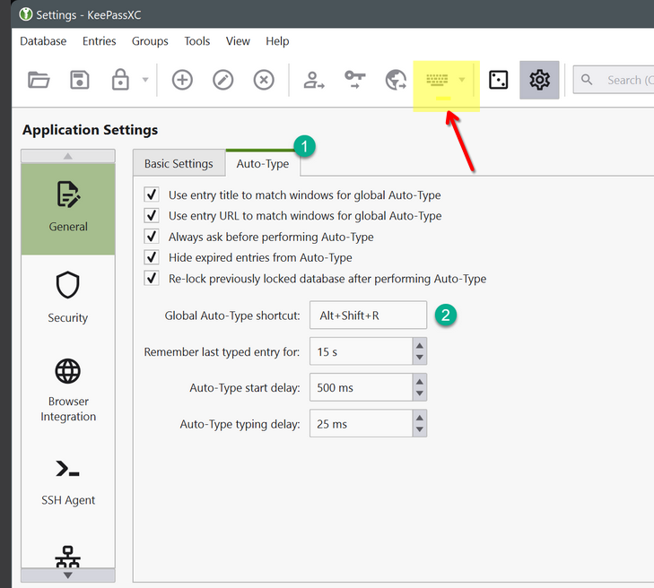Decrease Auto-Type start delay
The width and height of the screenshot is (654, 588).
pos(420,393)
